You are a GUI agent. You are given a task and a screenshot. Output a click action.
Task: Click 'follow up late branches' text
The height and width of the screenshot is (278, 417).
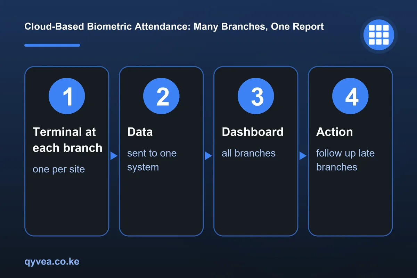[x=345, y=160]
